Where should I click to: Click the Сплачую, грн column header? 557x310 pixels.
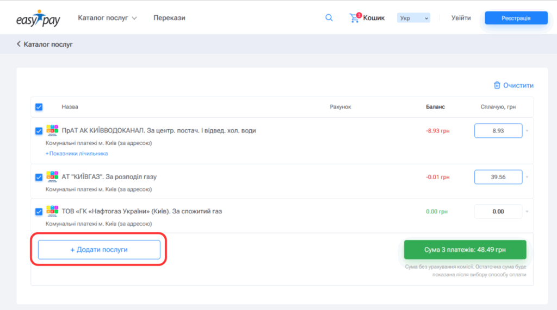(498, 107)
